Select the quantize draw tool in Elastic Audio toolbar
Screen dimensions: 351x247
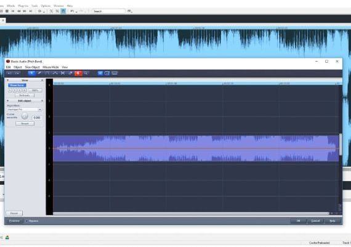pos(47,73)
